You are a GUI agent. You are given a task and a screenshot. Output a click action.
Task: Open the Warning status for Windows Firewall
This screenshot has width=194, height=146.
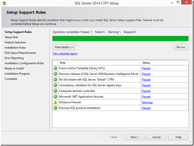pos(147,102)
